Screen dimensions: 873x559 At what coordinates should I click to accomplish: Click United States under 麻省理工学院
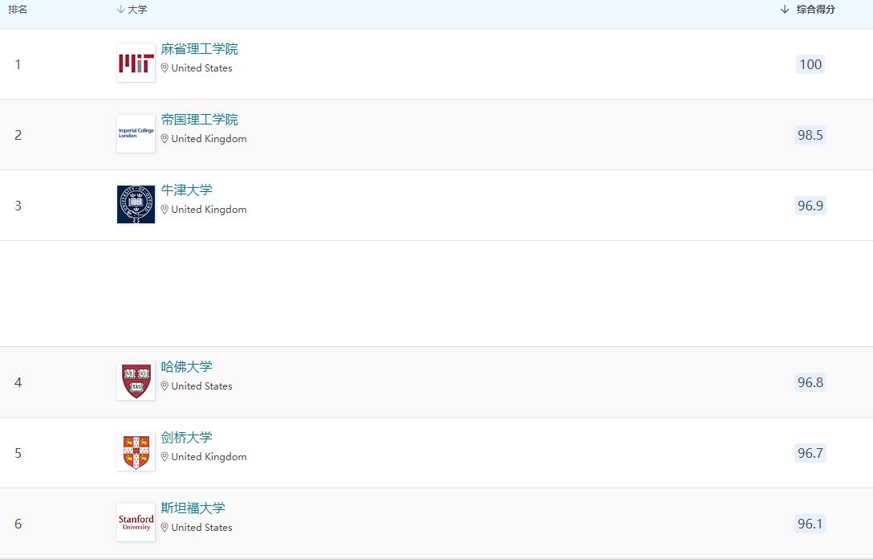point(201,68)
